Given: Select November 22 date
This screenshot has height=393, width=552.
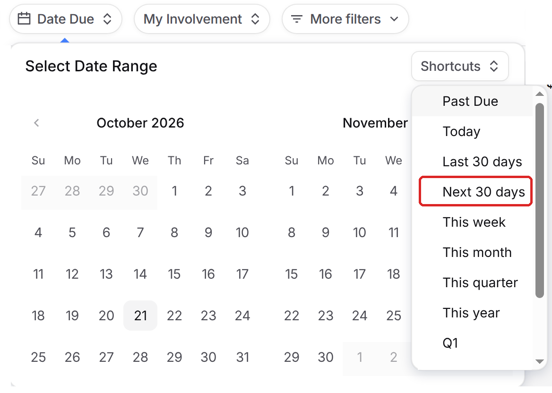Looking at the screenshot, I should [292, 316].
